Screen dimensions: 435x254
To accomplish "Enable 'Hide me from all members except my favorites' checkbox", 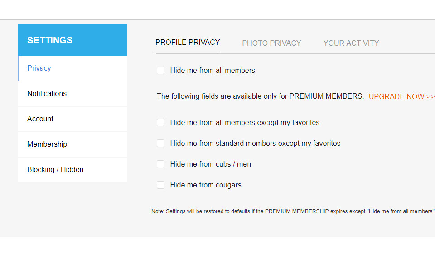I will click(x=160, y=122).
